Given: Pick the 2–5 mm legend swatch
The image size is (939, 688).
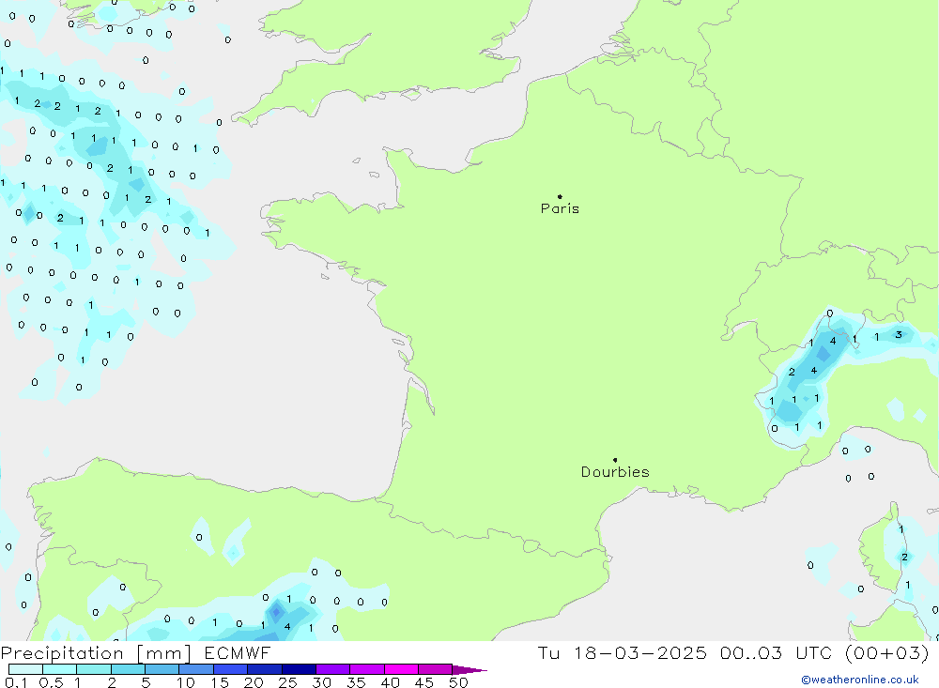Looking at the screenshot, I should pyautogui.click(x=128, y=669).
